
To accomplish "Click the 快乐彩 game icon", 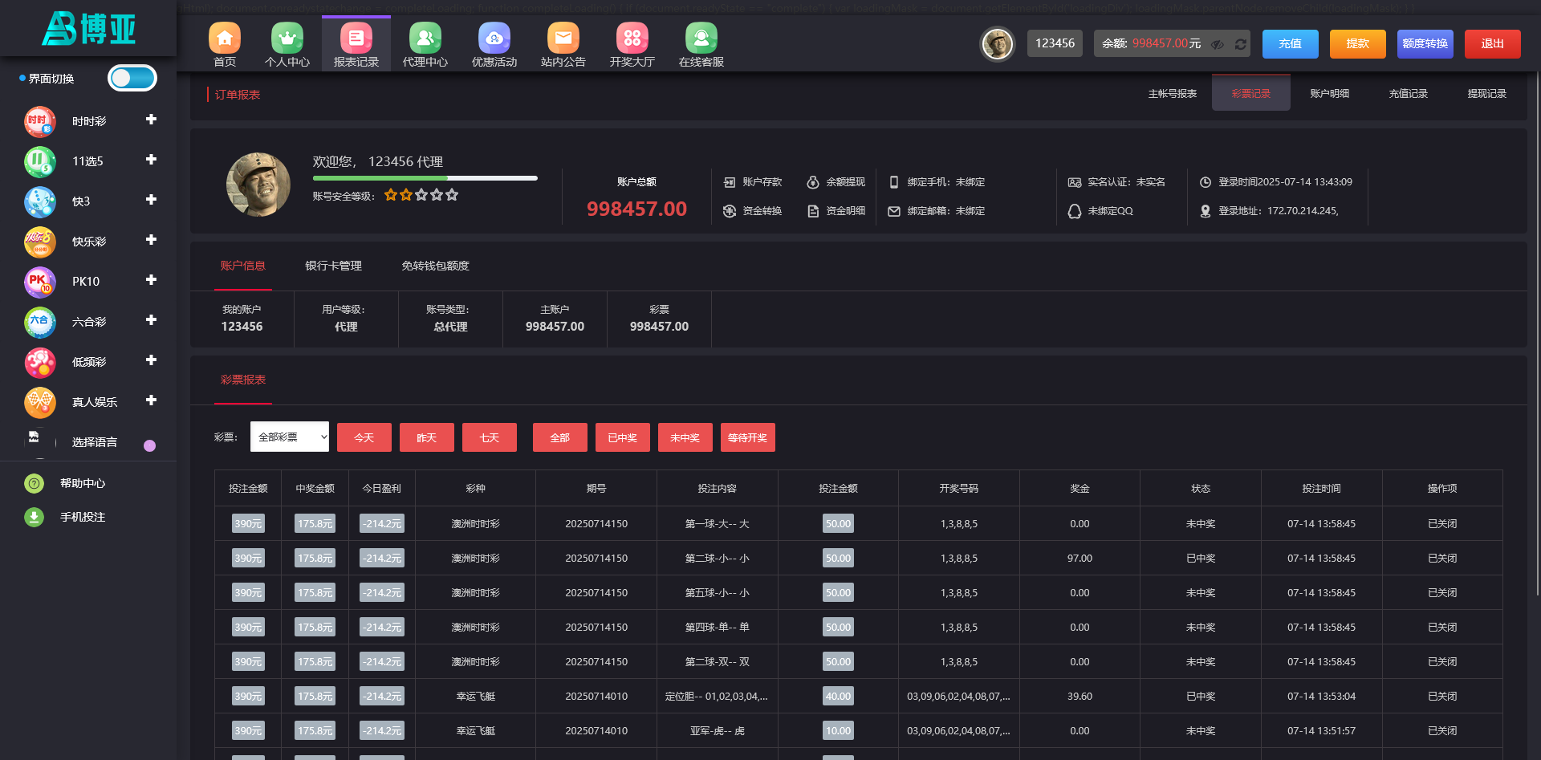I will point(40,242).
